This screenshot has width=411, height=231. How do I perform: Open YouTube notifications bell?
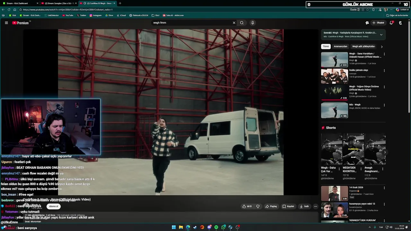[x=391, y=23]
